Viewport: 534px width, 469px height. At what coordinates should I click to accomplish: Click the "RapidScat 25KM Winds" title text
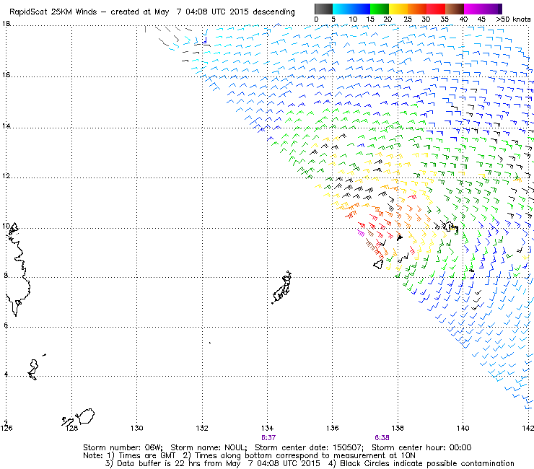[53, 12]
